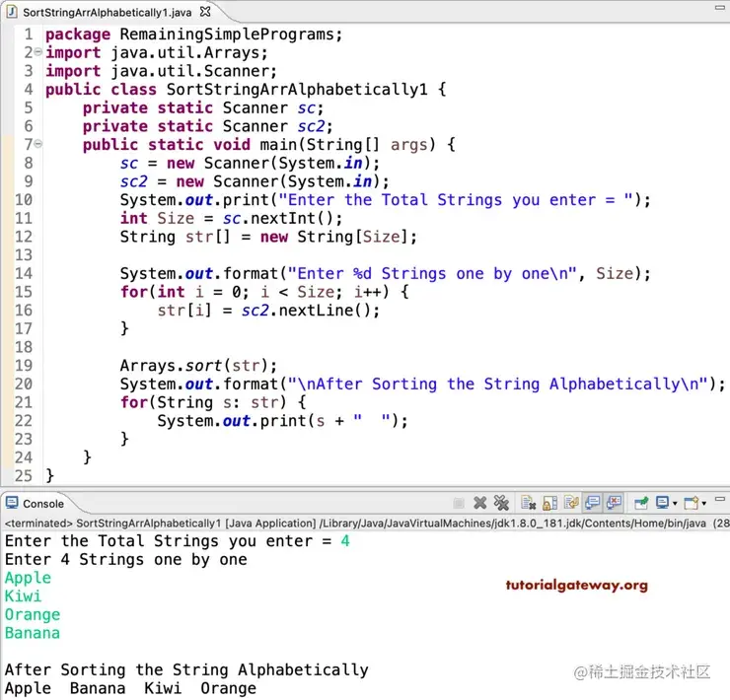Minimize the Console view panel

(x=720, y=500)
